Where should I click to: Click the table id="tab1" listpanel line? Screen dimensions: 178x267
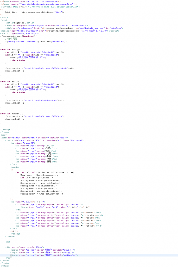tap(45, 140)
